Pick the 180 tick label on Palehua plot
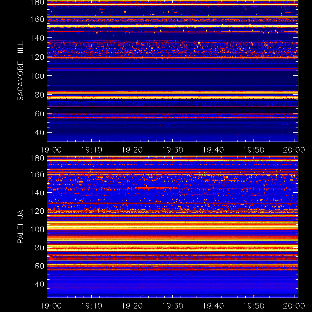Screen dimensions: 312x312 click(x=37, y=158)
